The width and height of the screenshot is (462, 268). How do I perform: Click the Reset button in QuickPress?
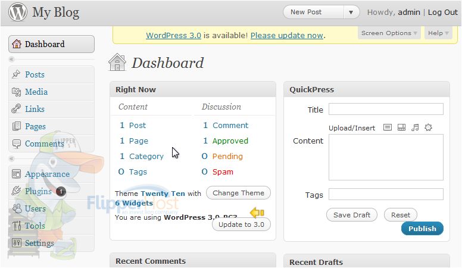click(401, 215)
